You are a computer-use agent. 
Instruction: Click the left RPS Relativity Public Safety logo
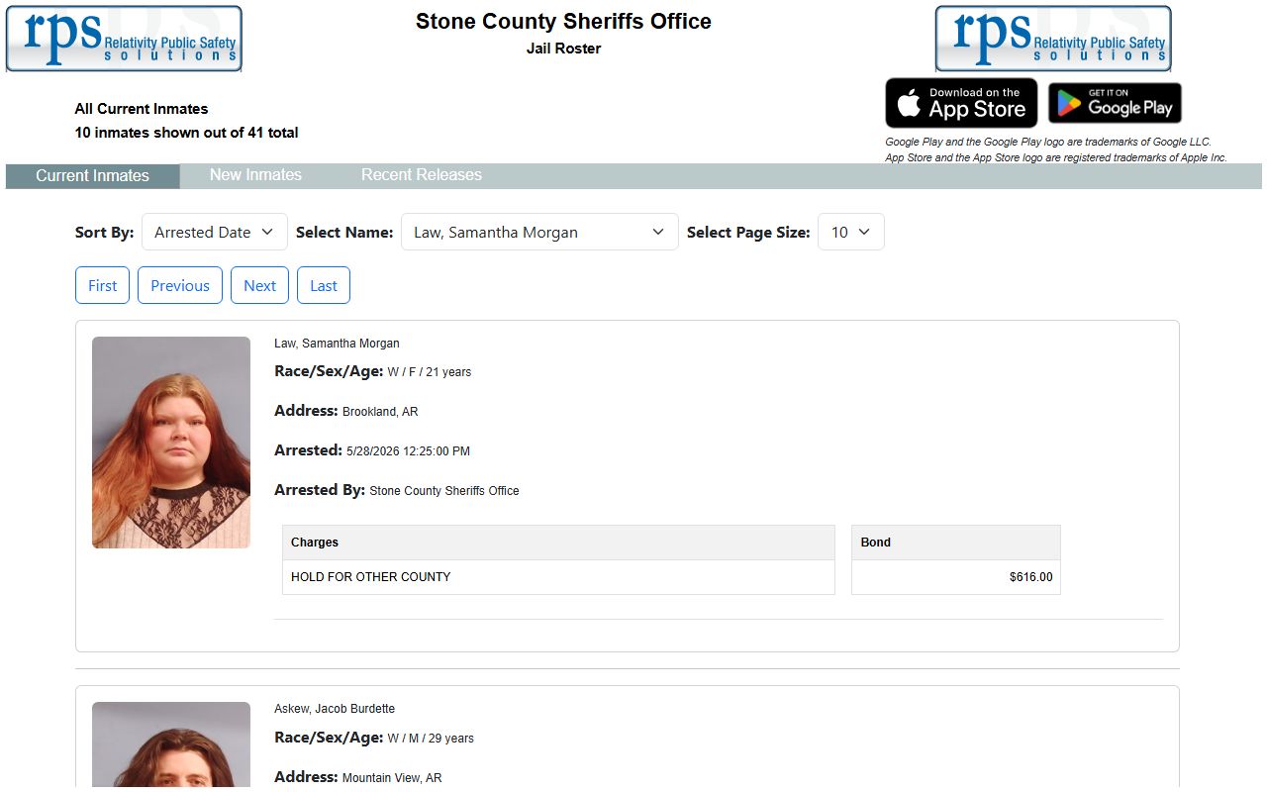(x=124, y=39)
